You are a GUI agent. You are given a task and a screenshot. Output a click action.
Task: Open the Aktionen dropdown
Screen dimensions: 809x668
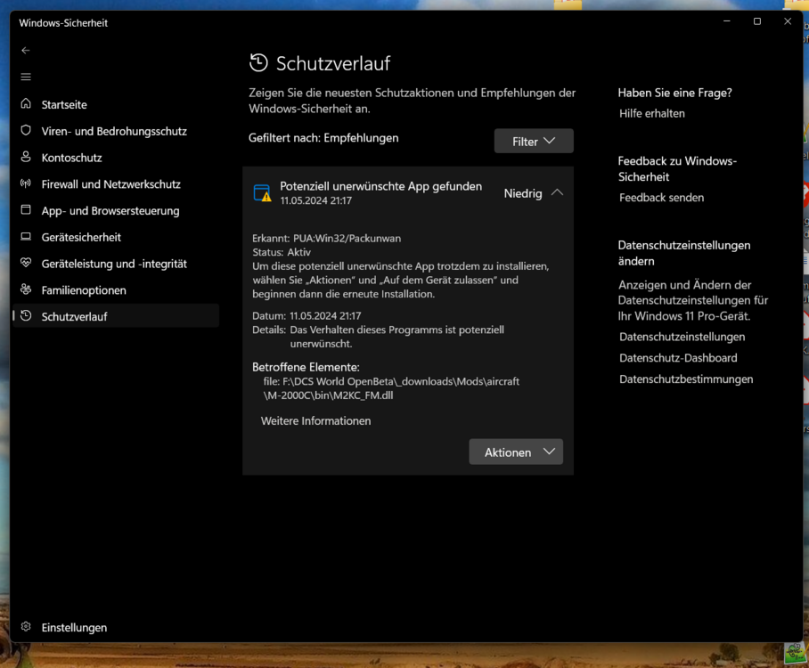click(515, 452)
